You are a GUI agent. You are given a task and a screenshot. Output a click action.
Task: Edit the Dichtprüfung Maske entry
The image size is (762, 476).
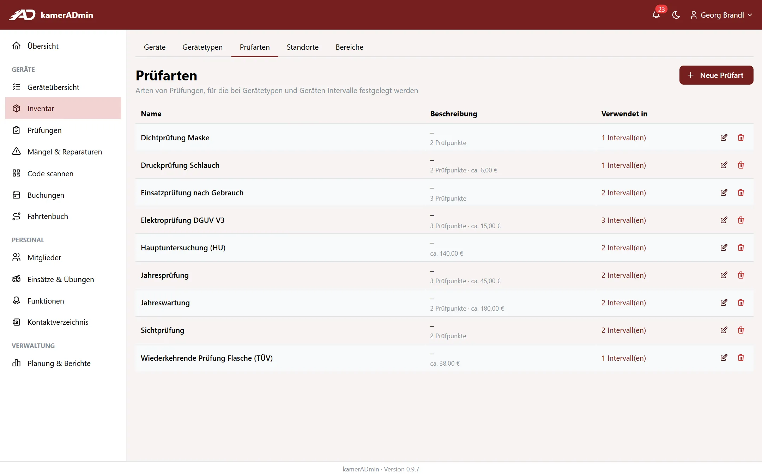point(724,138)
